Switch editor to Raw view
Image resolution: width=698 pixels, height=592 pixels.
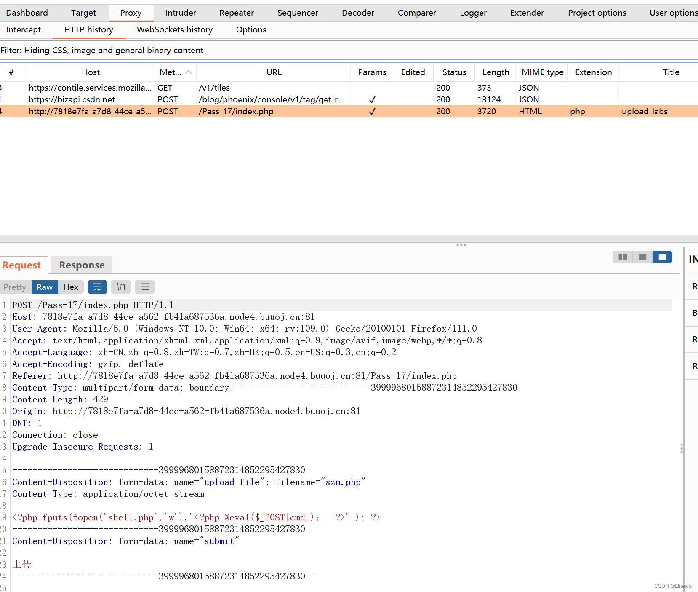click(45, 287)
